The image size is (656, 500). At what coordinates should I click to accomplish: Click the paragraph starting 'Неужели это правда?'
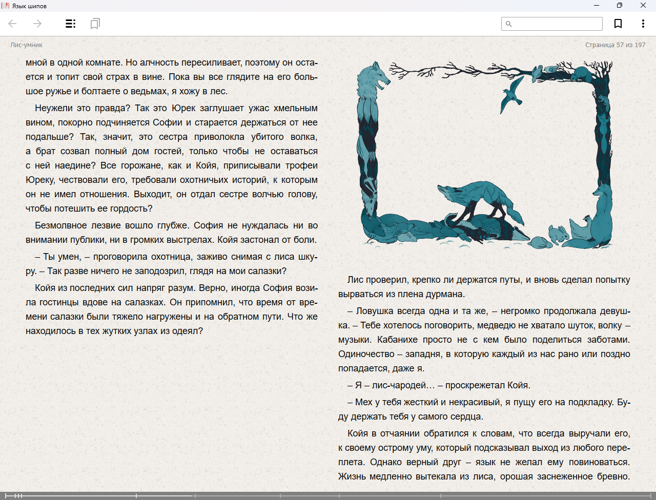[x=172, y=158]
